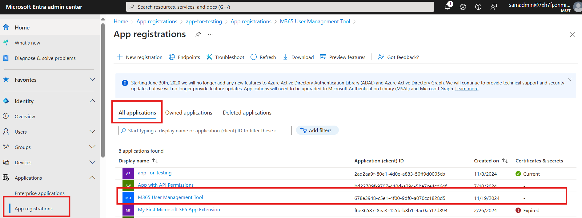Open the help question mark icon
The image size is (582, 218).
(478, 7)
